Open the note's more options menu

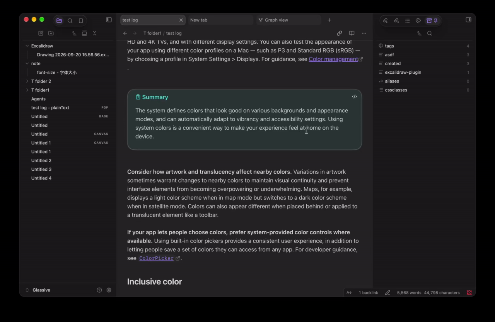(364, 33)
